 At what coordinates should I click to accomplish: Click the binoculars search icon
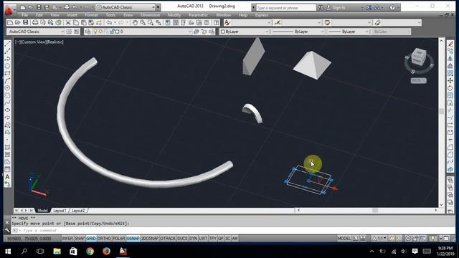[x=321, y=8]
